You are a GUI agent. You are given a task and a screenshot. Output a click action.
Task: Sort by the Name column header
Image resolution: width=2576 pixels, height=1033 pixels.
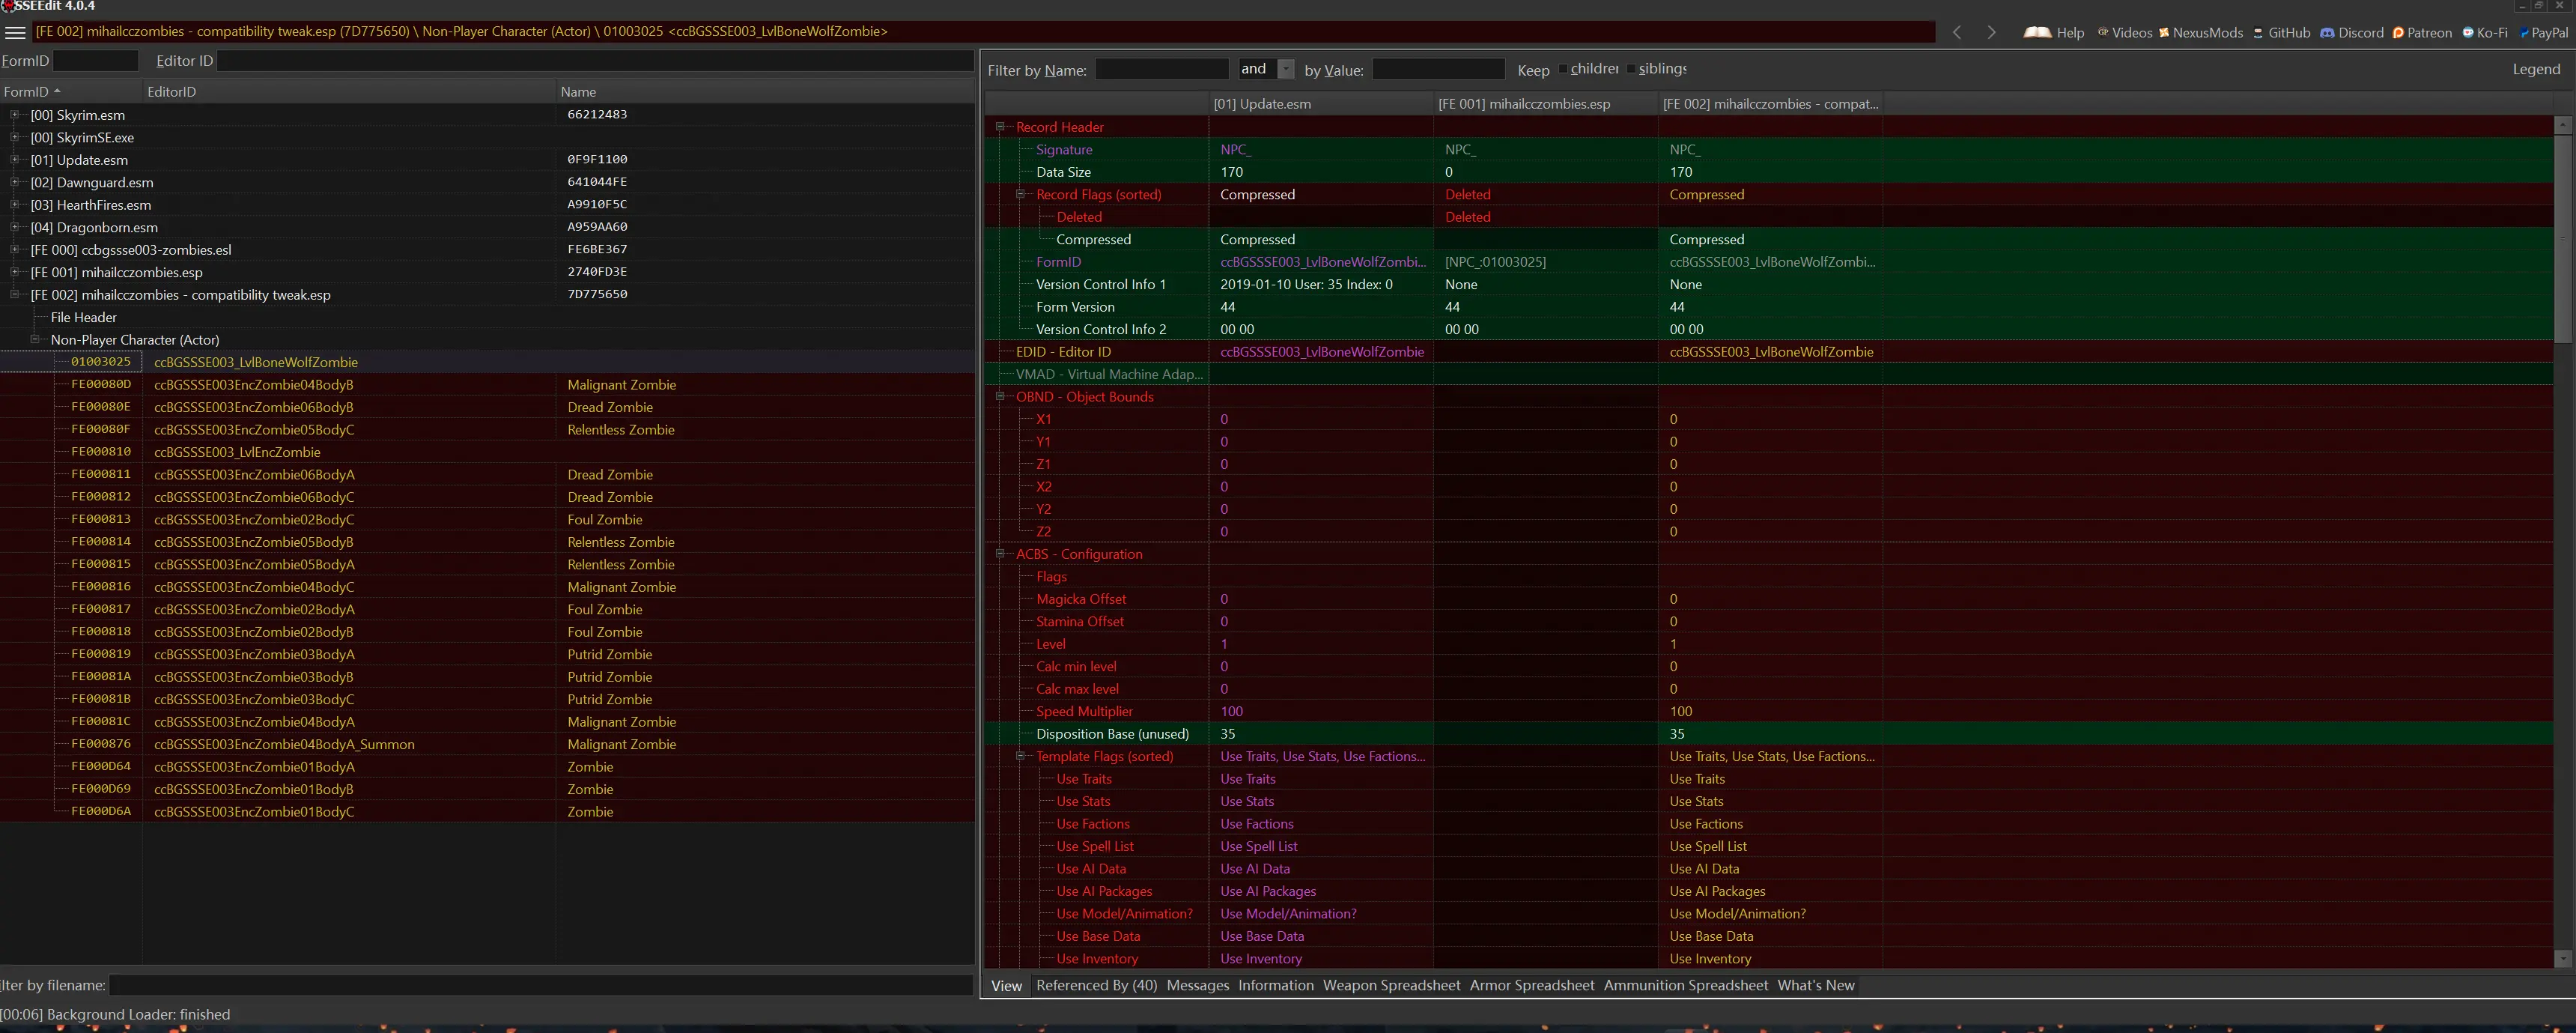tap(765, 91)
